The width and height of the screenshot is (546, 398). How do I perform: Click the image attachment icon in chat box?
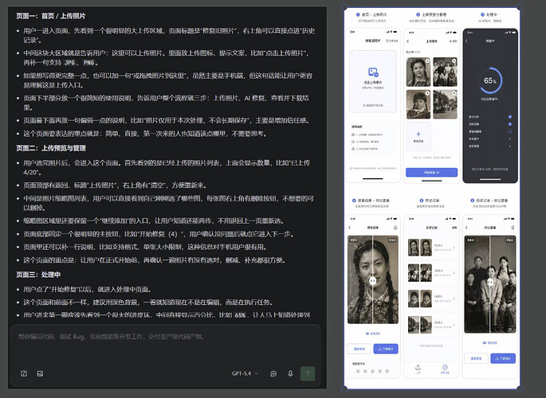pos(40,373)
